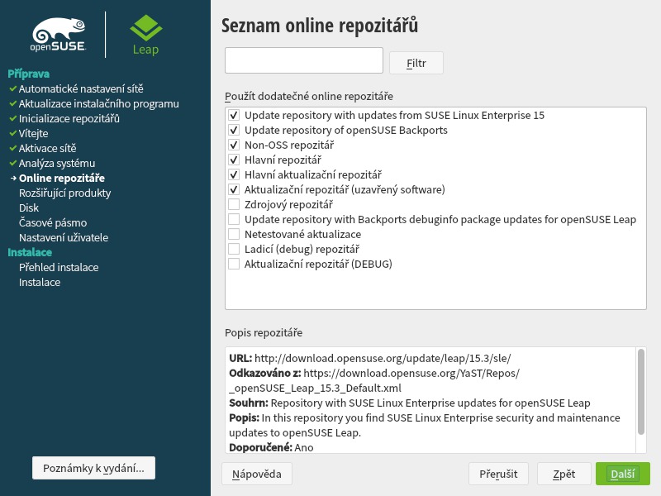Image resolution: width=661 pixels, height=496 pixels.
Task: Select Online repozitáře step in sidebar
Action: point(62,178)
